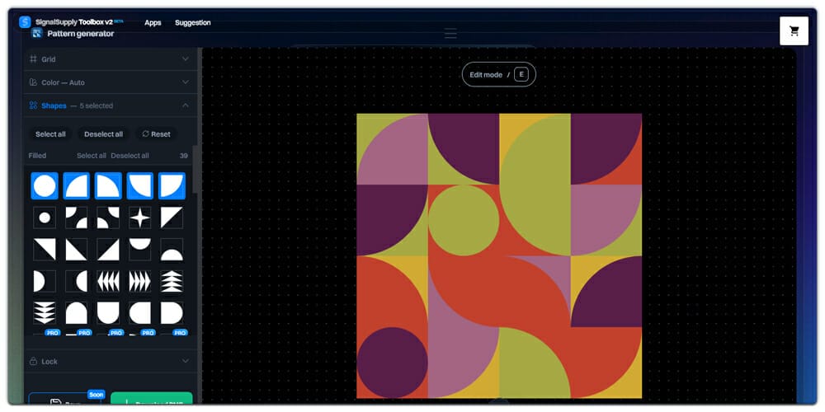
Task: Select D shape with rounded right side
Action: (172, 313)
